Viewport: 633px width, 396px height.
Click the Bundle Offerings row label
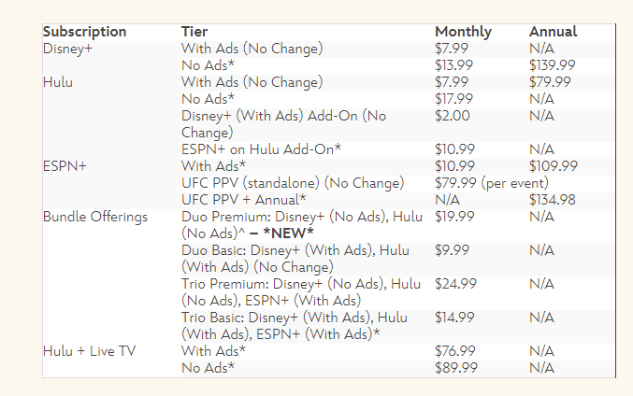(x=95, y=217)
